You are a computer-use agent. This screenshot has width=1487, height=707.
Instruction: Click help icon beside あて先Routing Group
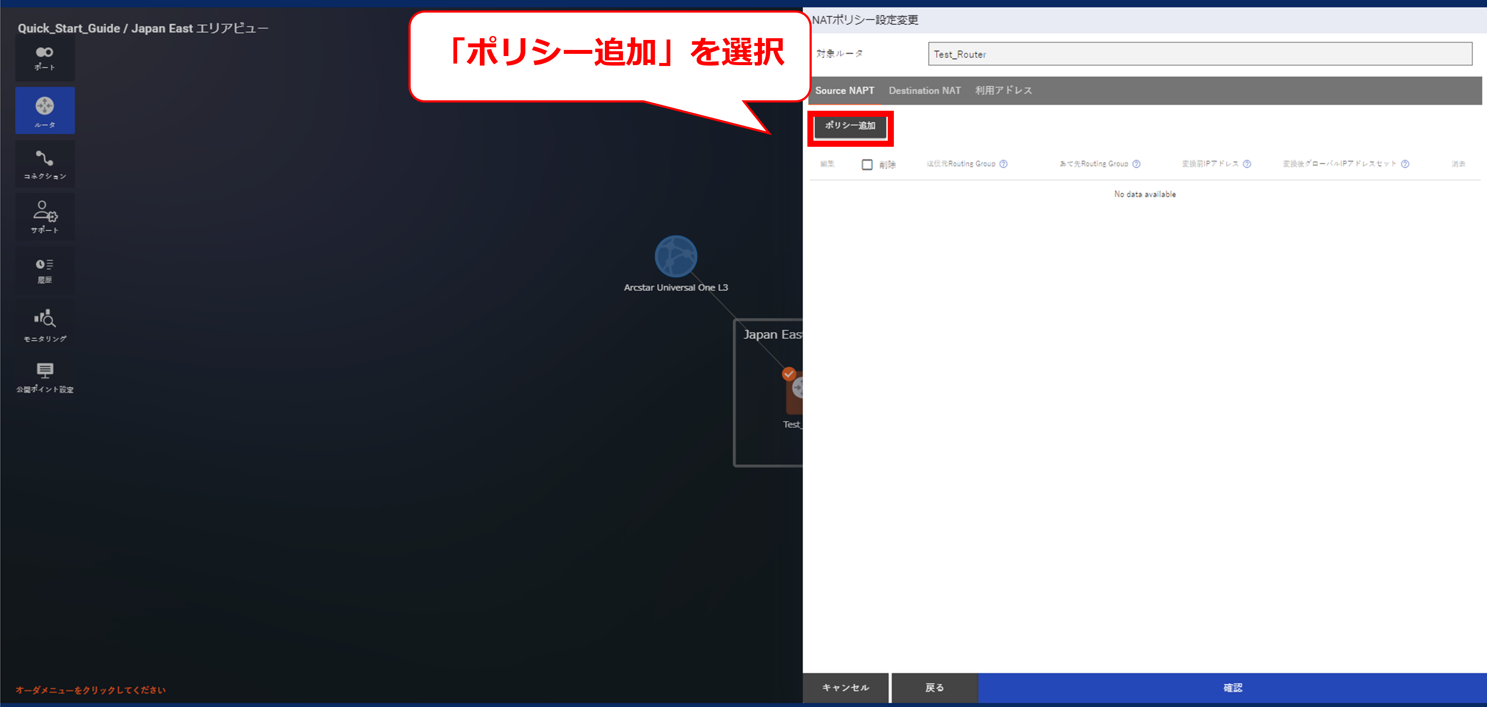1136,164
